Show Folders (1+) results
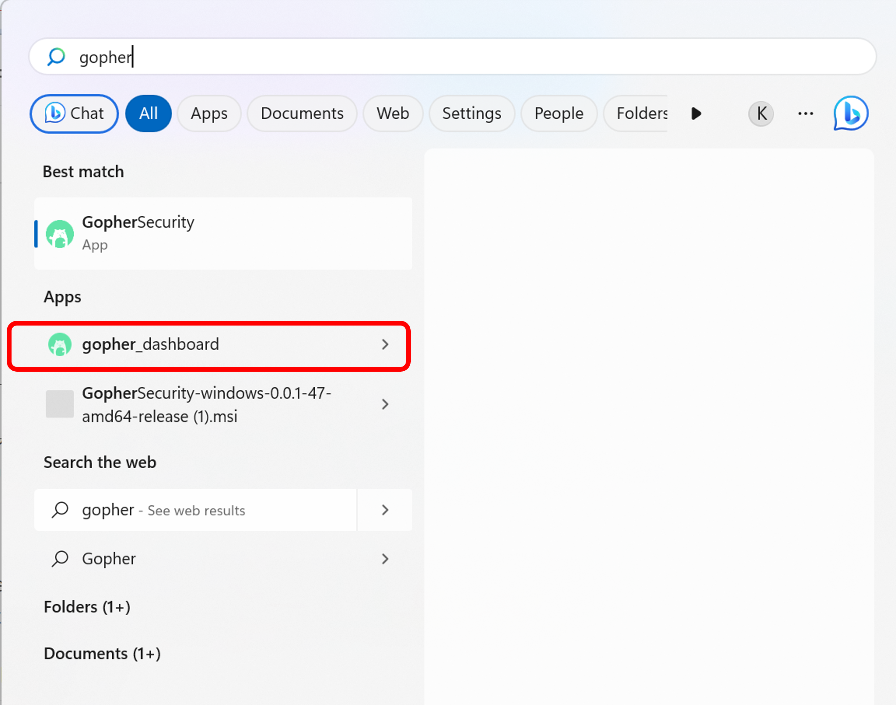This screenshot has height=705, width=896. [87, 607]
